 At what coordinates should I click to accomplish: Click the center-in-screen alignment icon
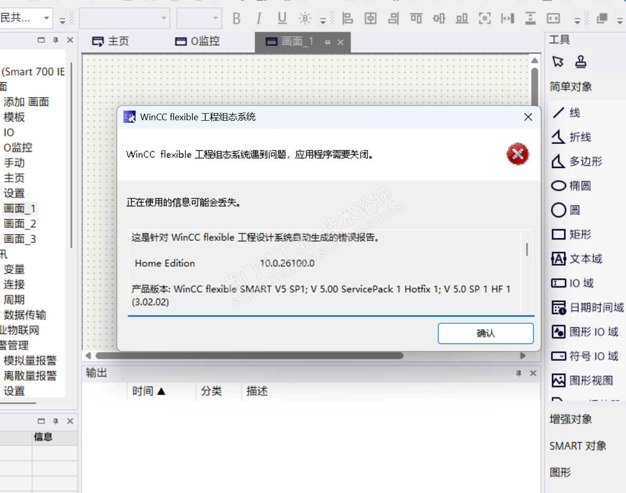[485, 19]
